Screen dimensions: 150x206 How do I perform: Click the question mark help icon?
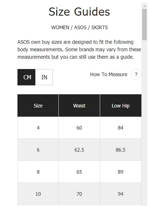(136, 74)
